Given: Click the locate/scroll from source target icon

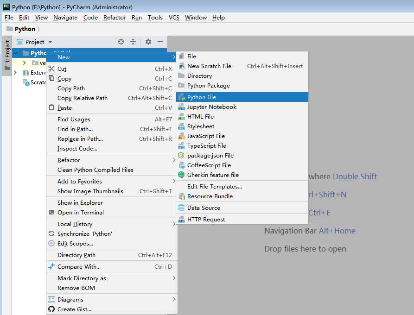Looking at the screenshot, I should pyautogui.click(x=121, y=42).
